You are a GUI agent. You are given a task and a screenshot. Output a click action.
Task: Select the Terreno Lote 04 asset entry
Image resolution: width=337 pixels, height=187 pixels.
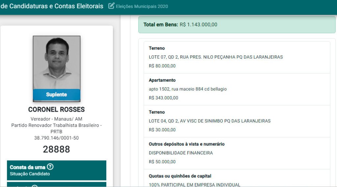[x=237, y=121]
